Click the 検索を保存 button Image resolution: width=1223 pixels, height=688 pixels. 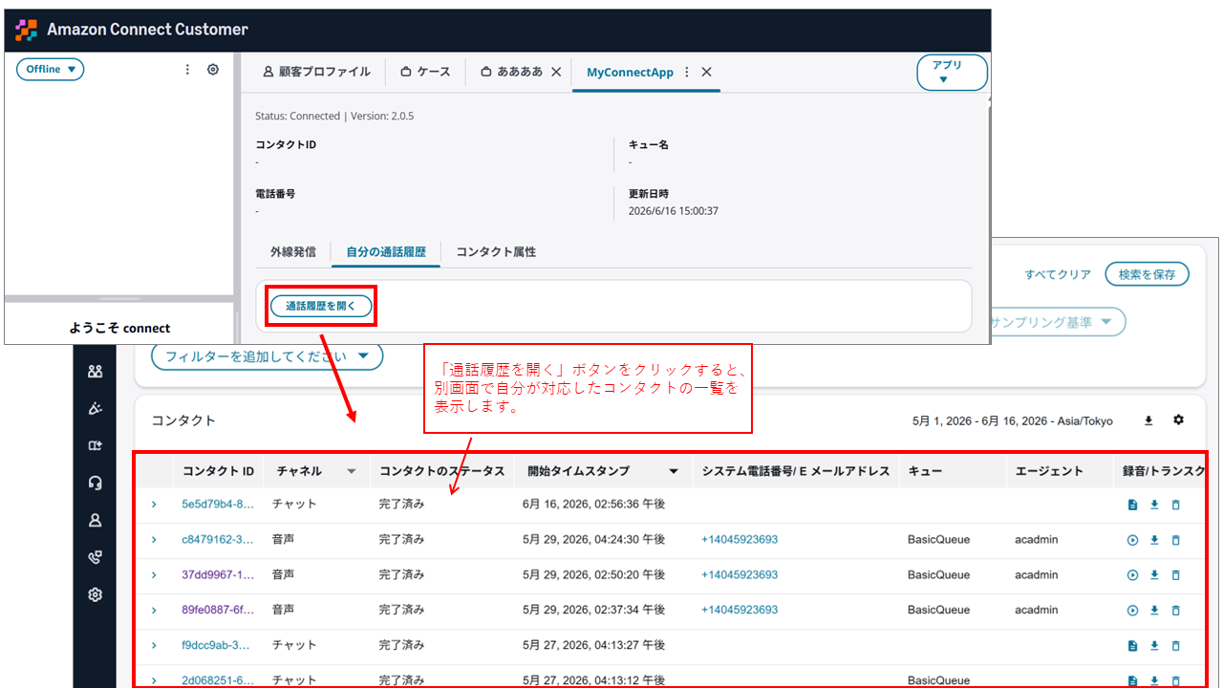click(x=1147, y=274)
